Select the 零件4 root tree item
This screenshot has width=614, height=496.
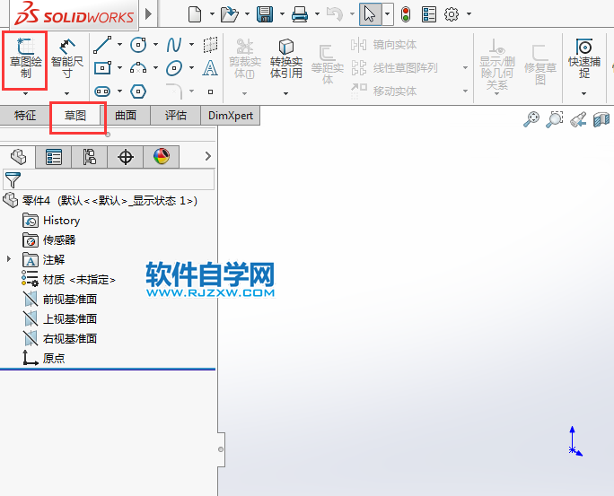100,201
